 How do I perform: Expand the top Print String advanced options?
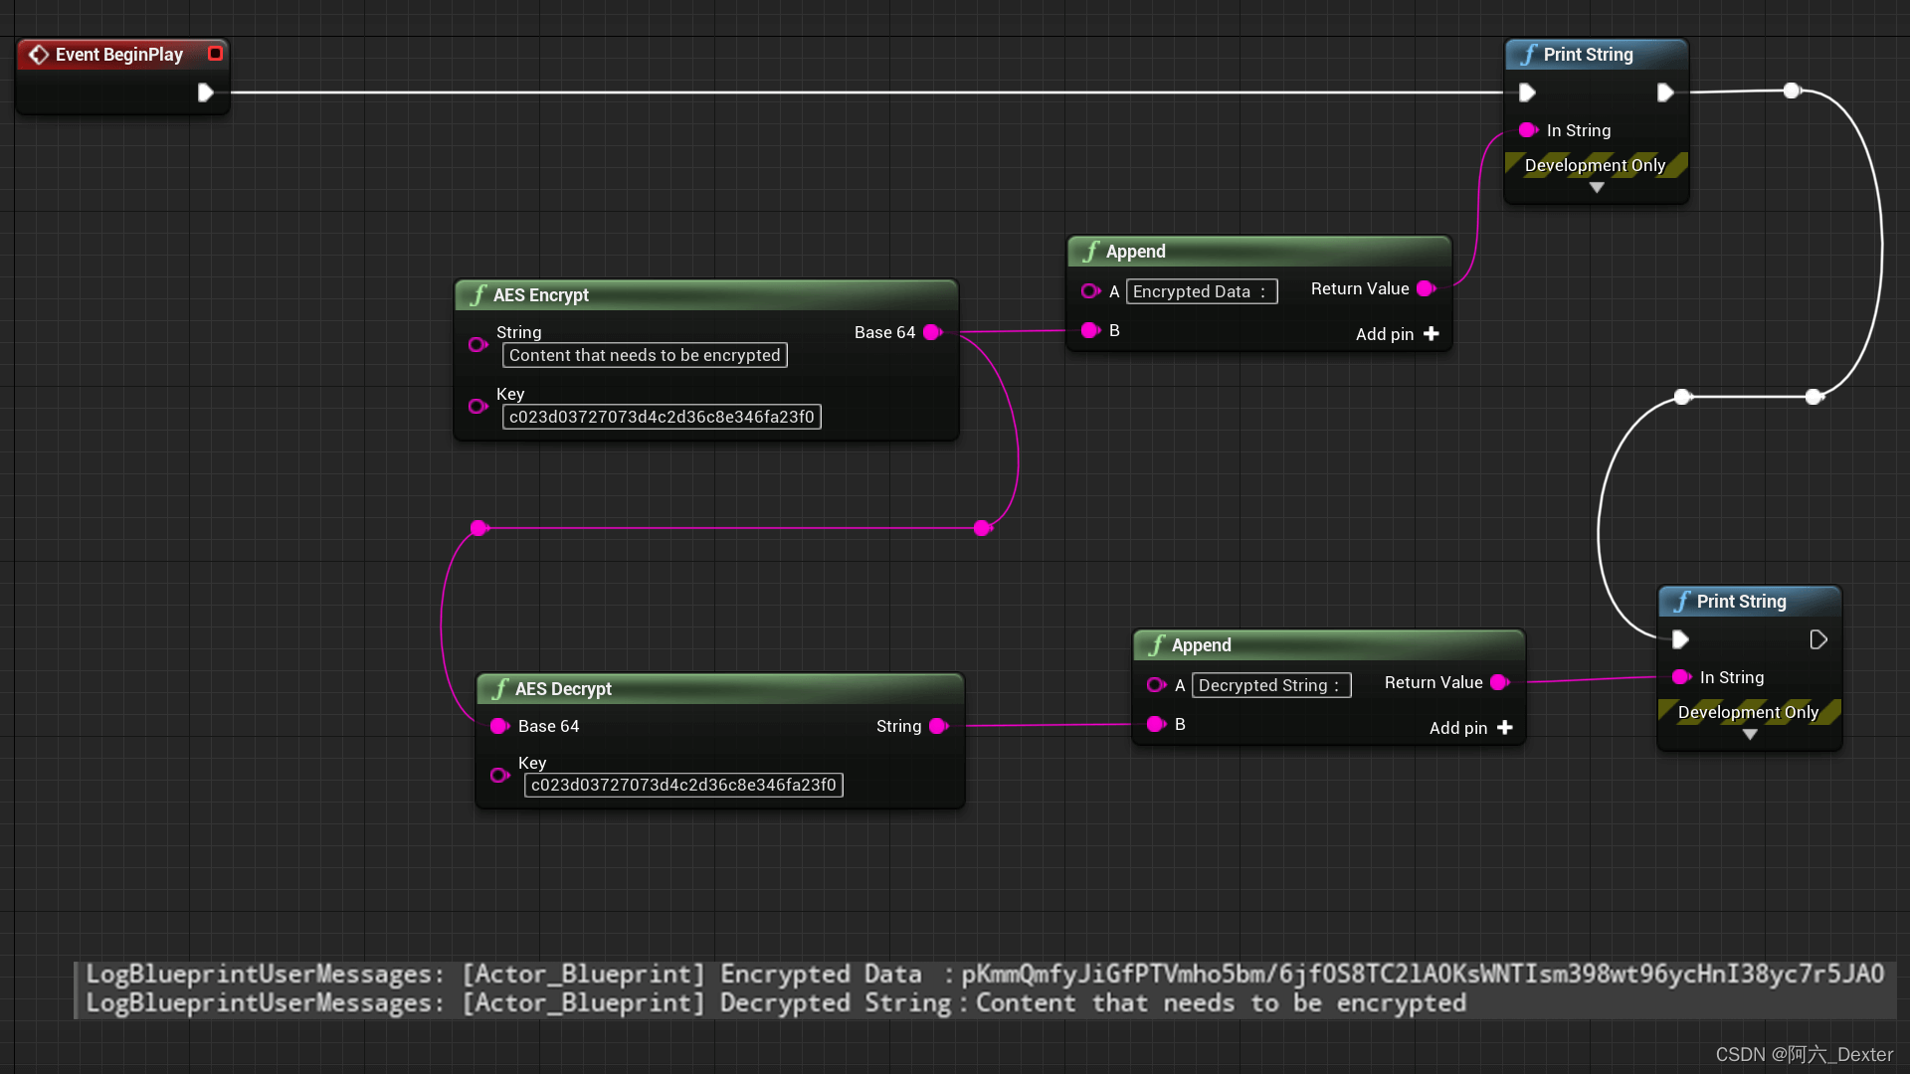pyautogui.click(x=1596, y=188)
